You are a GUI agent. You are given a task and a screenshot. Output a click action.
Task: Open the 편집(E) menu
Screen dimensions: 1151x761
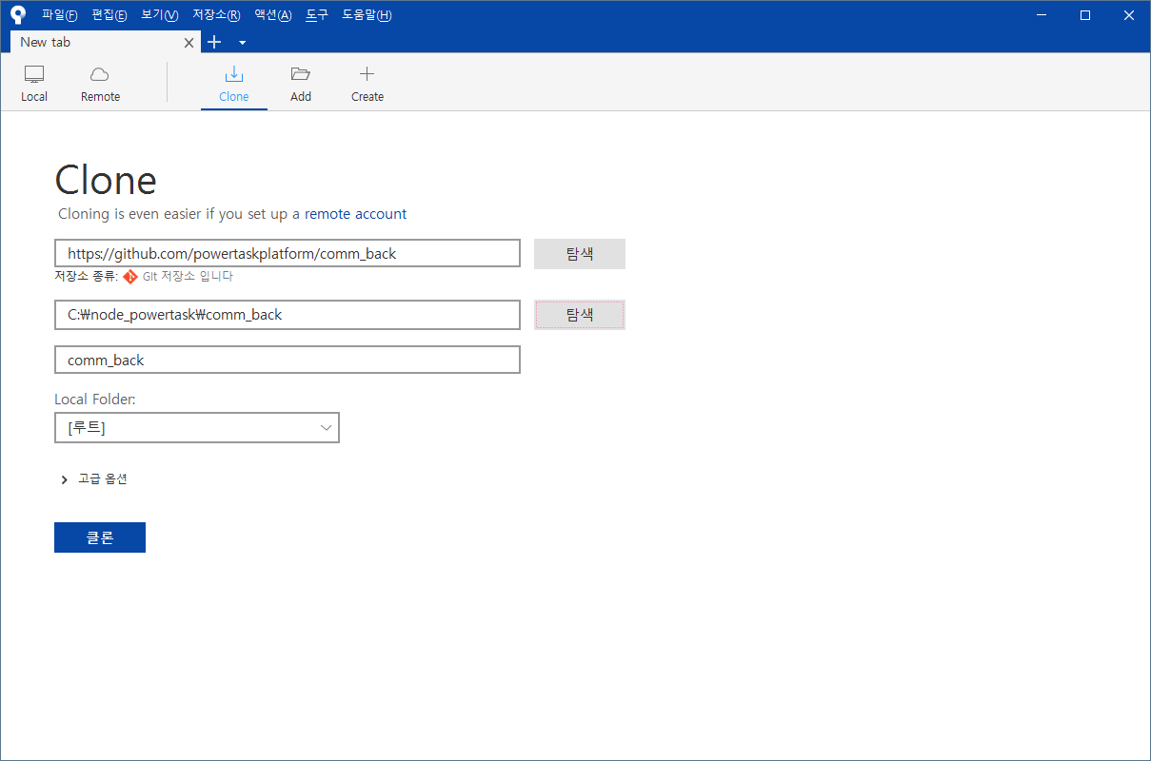pyautogui.click(x=109, y=15)
